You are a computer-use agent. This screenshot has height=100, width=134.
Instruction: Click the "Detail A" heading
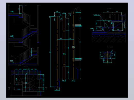click(110, 9)
